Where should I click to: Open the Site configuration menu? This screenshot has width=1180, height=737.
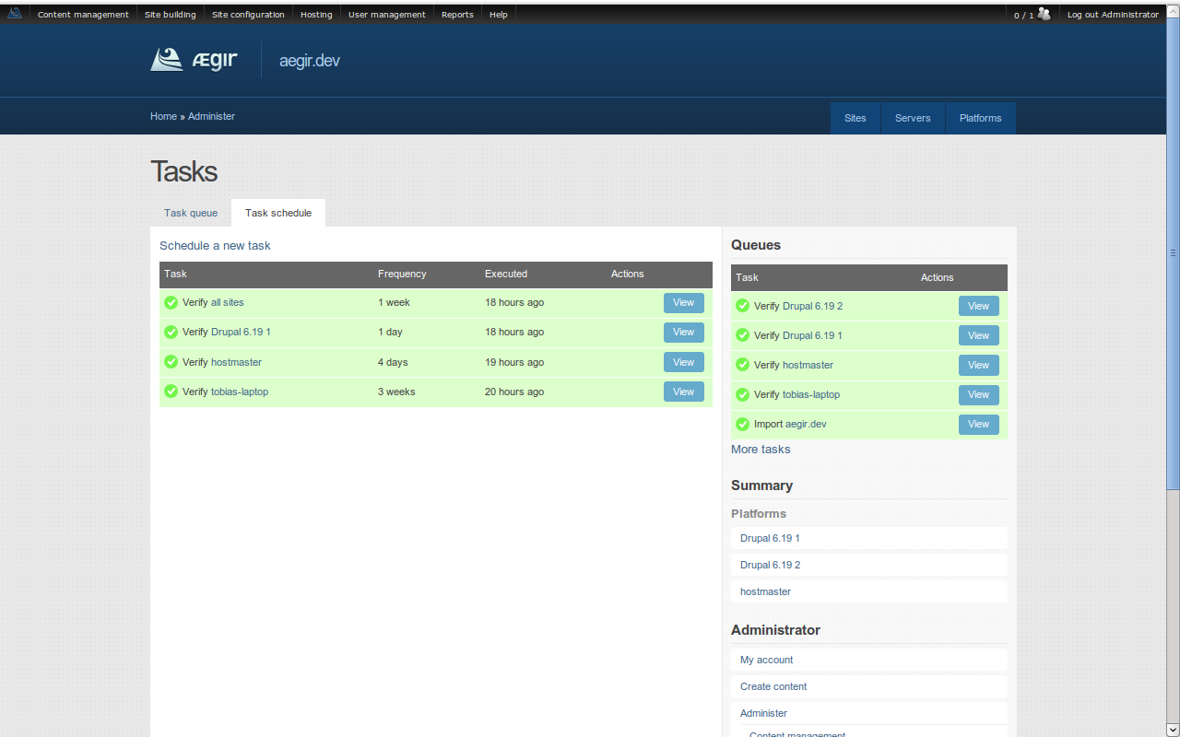(x=248, y=15)
